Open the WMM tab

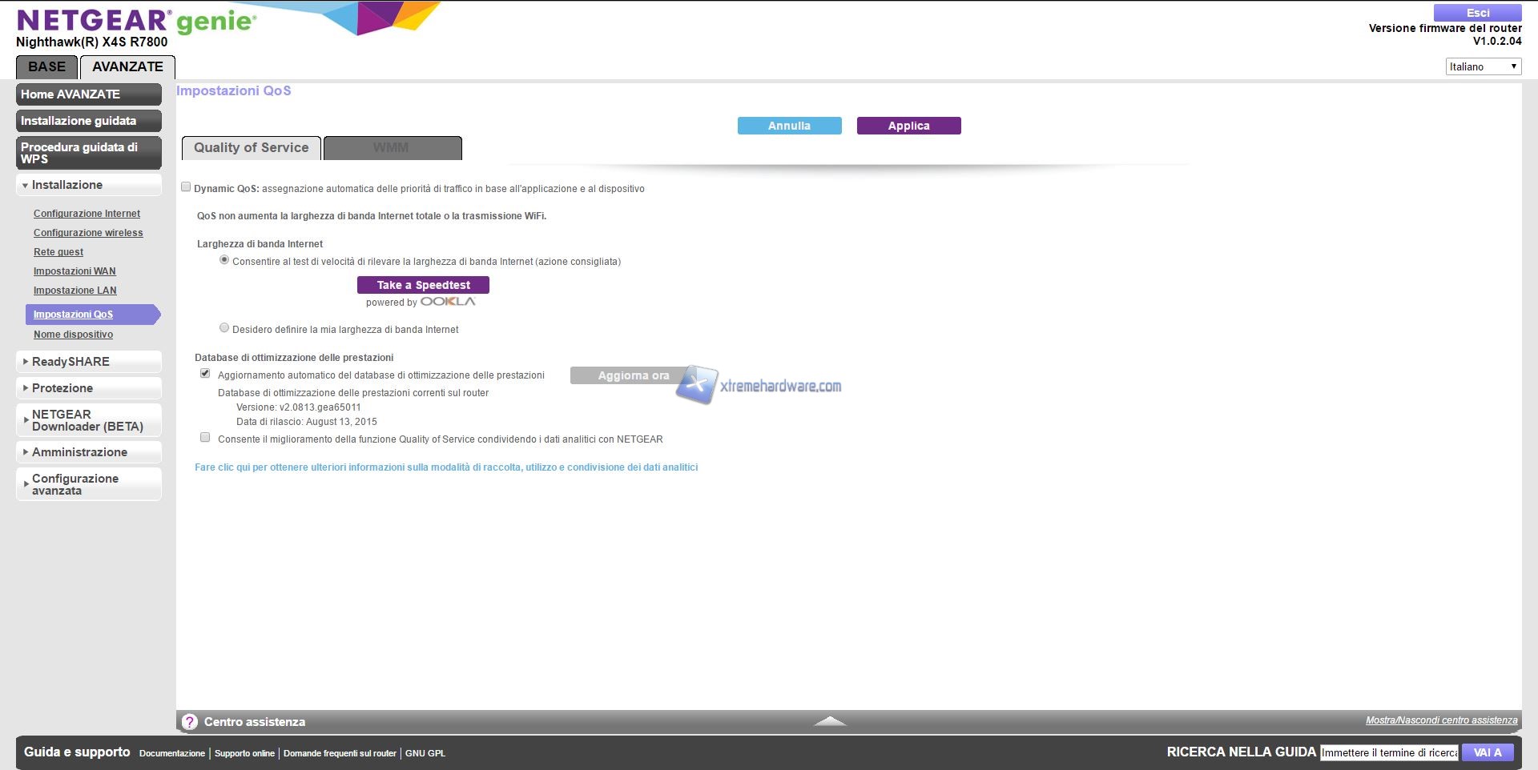click(x=392, y=148)
